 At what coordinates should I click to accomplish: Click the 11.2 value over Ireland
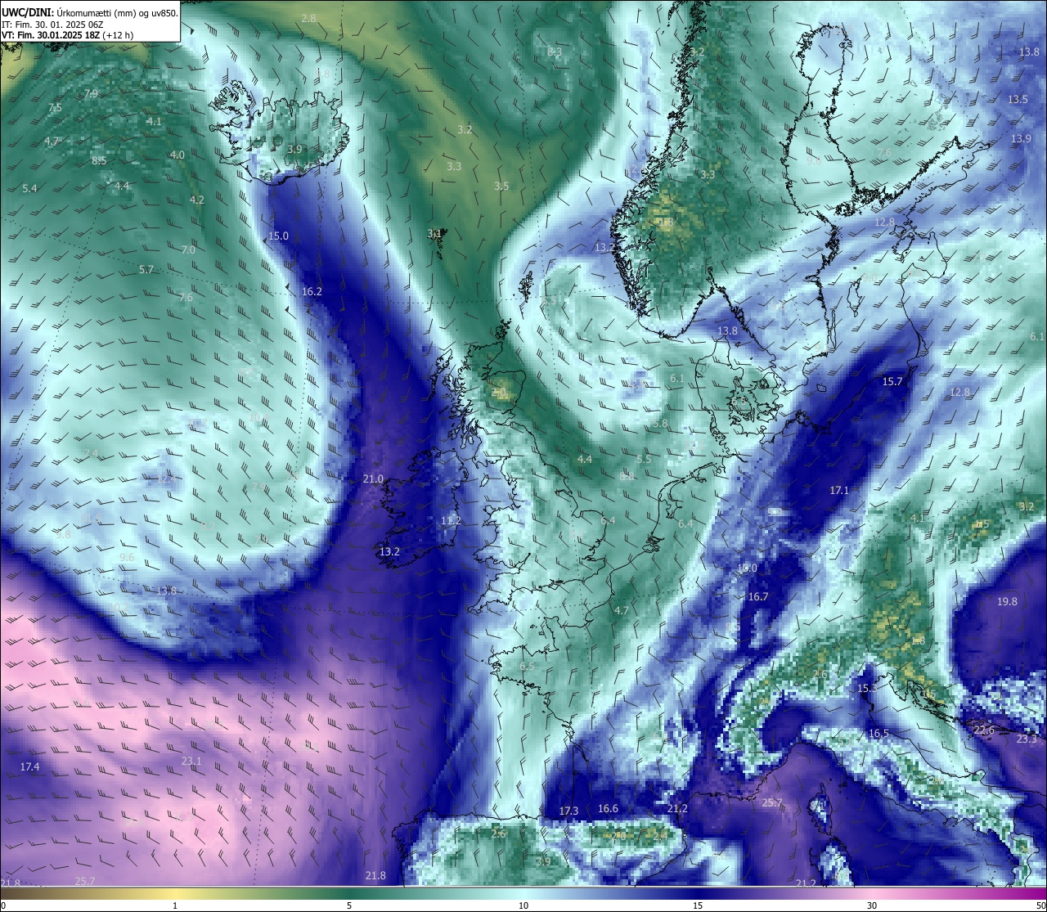coord(451,521)
